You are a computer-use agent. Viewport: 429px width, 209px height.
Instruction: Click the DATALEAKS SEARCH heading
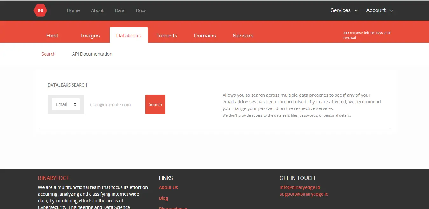click(x=67, y=85)
